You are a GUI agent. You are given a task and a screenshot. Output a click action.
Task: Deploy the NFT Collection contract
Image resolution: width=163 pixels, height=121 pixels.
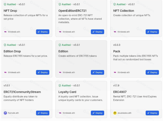point(152,32)
